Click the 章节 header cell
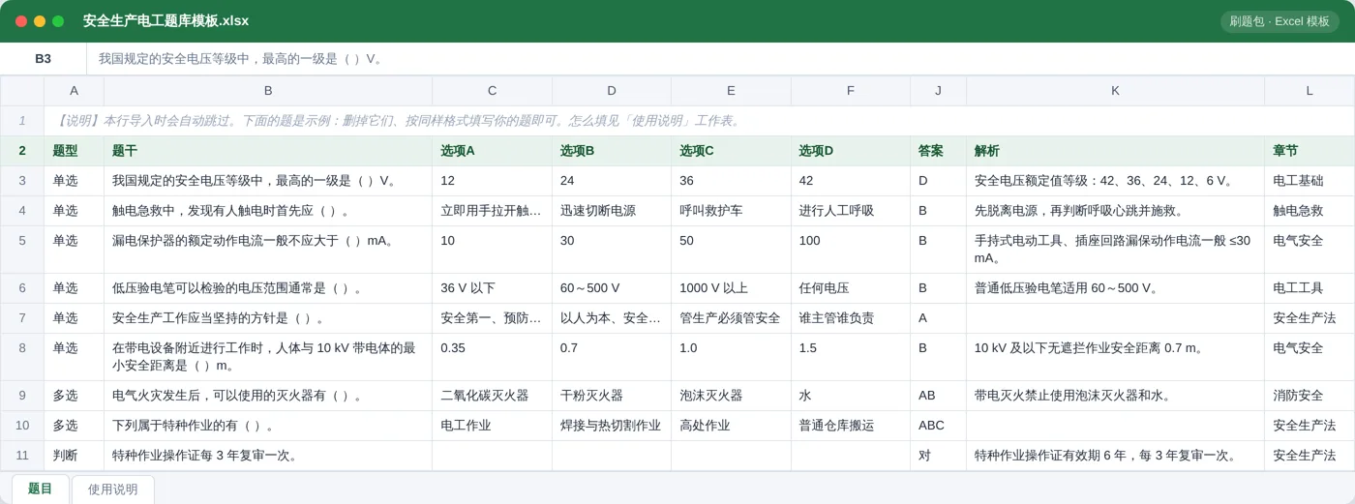Screen dimensions: 1355x504 [x=1310, y=151]
